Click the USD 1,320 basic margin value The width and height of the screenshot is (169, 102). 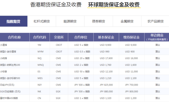106,98
